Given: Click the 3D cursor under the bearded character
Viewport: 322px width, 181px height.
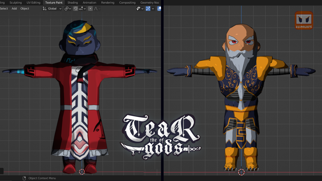Looking at the screenshot, I should tap(241, 172).
